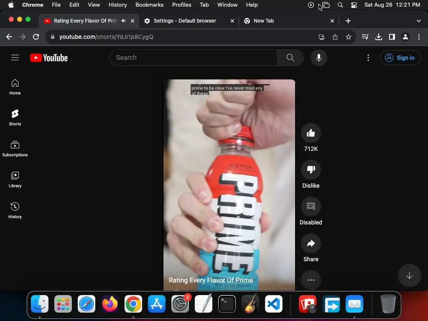Mute the Rating Every Flavor tab audio
Image resolution: width=428 pixels, height=321 pixels.
tap(123, 21)
